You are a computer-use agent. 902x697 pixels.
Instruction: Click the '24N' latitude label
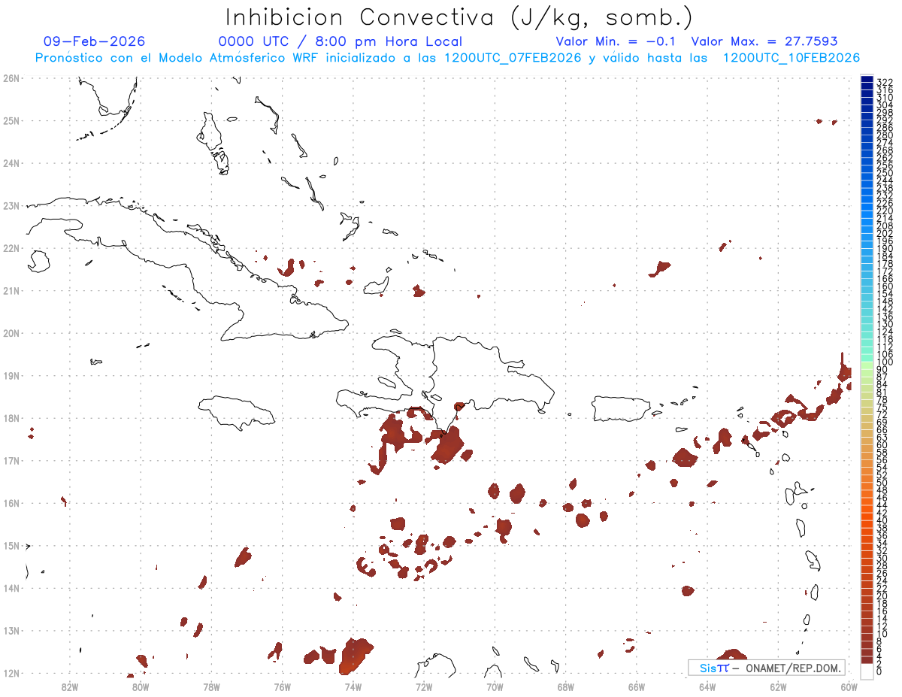pyautogui.click(x=11, y=163)
